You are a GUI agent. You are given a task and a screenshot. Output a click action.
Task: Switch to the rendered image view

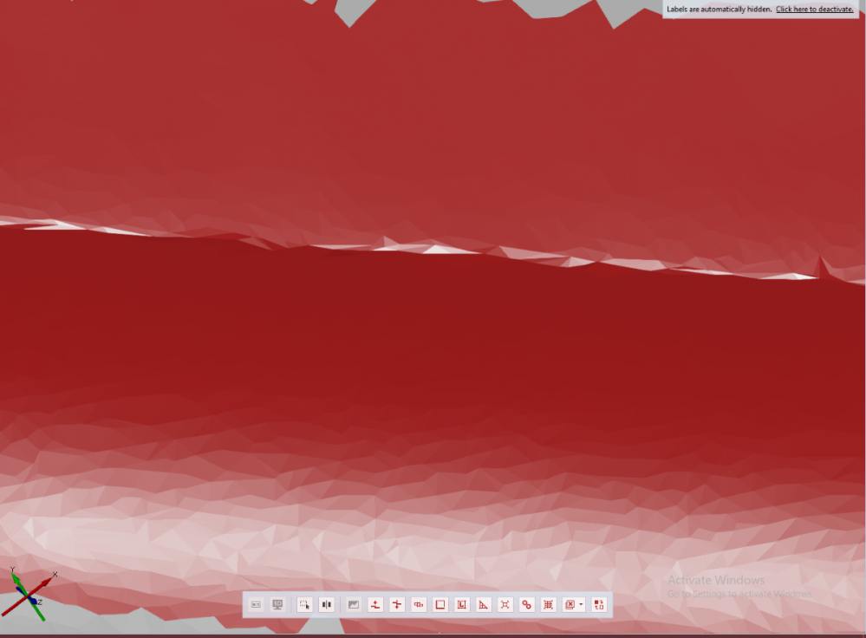(353, 605)
